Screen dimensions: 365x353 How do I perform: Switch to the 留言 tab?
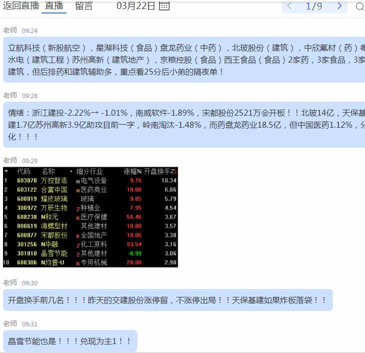[x=84, y=6]
